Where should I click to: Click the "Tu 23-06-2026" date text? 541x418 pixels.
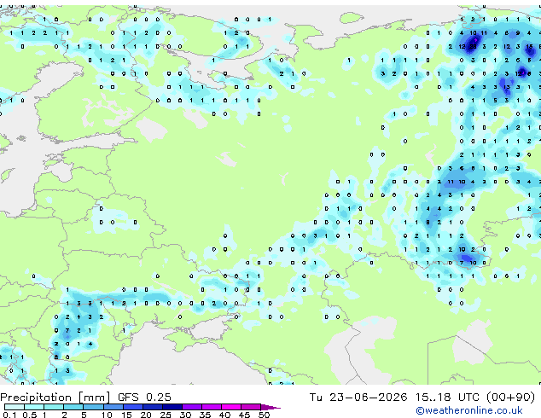(358, 398)
